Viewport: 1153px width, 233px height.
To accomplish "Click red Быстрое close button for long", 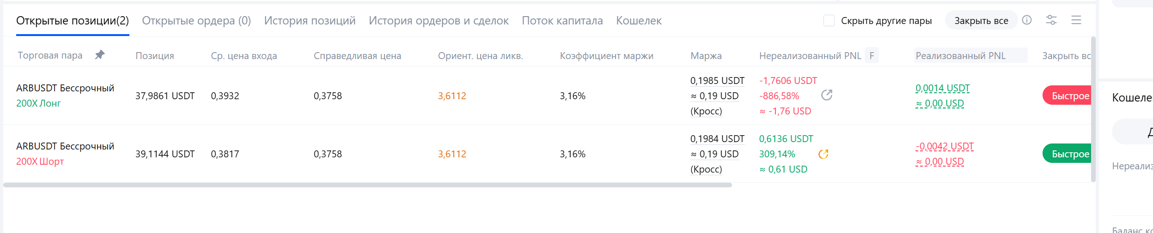I will point(1067,96).
